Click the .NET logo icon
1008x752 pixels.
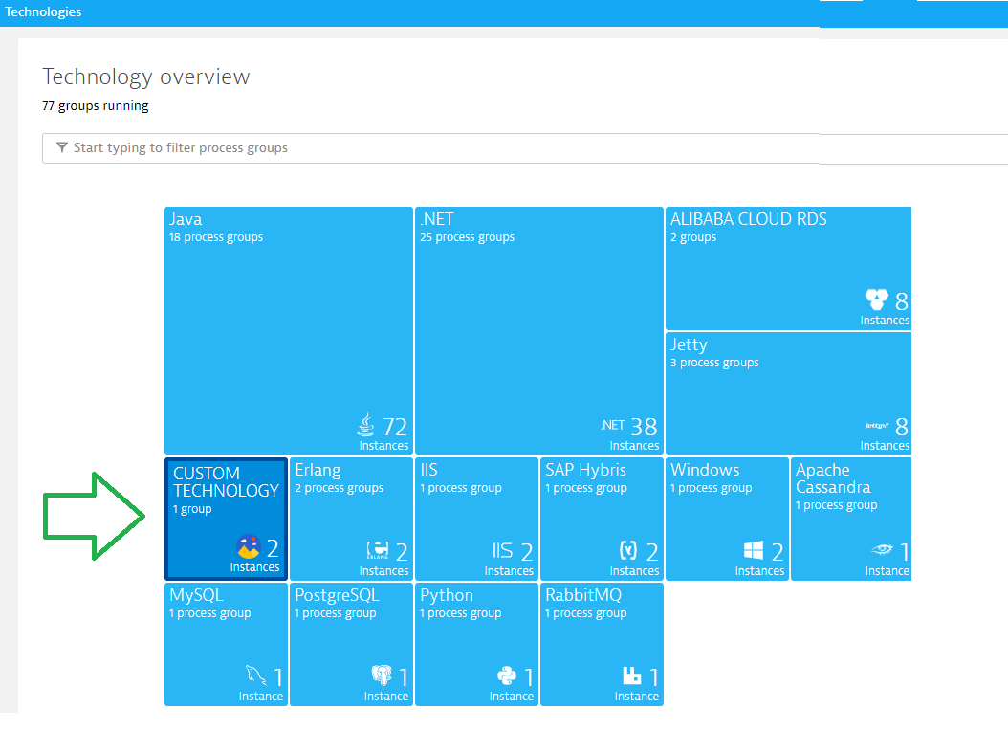pyautogui.click(x=613, y=425)
